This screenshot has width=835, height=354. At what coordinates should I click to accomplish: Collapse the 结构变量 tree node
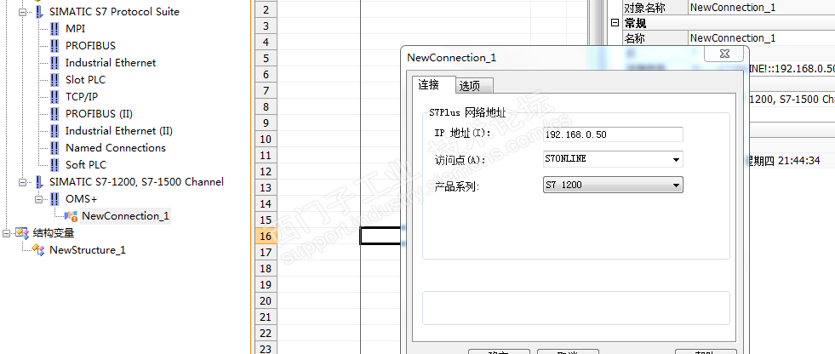click(x=6, y=233)
